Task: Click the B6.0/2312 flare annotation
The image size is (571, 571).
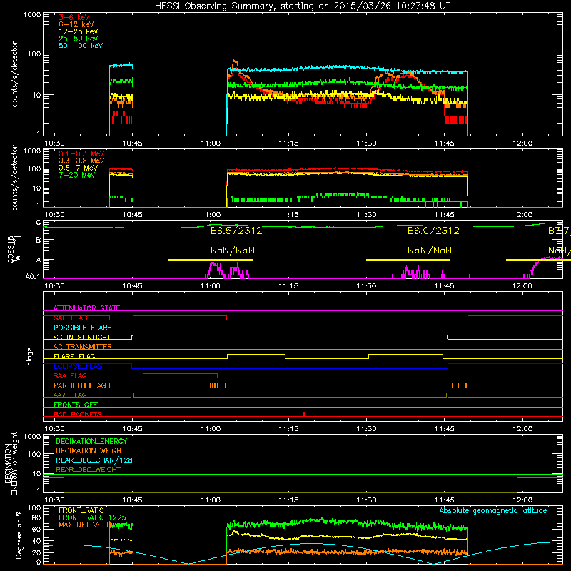Action: click(433, 231)
